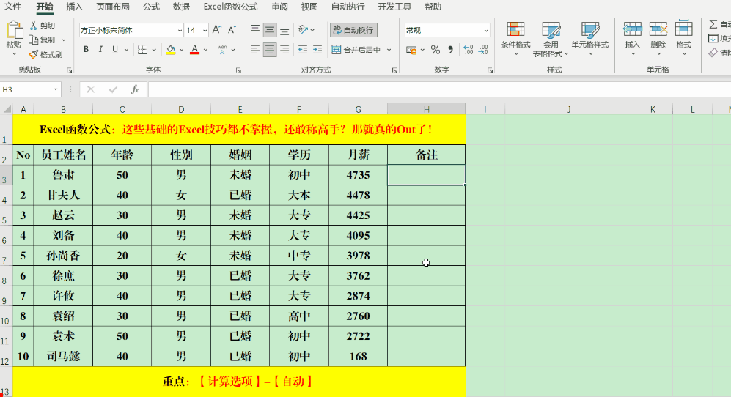Viewport: 731px width, 397px height.
Task: Expand the underline style dropdown arrow
Action: point(126,50)
